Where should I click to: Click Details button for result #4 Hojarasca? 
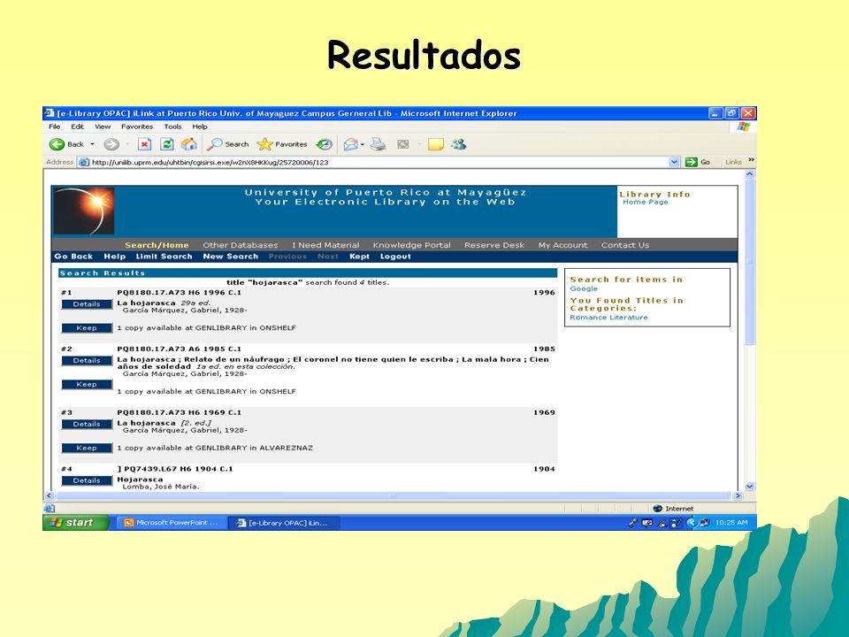(x=87, y=481)
